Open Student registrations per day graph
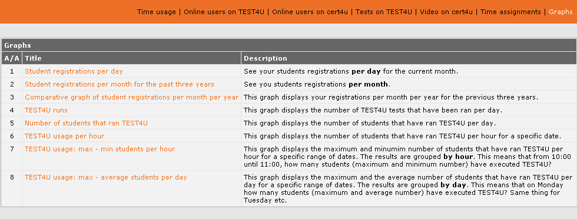Viewport: 577px width, 219px height. click(74, 71)
